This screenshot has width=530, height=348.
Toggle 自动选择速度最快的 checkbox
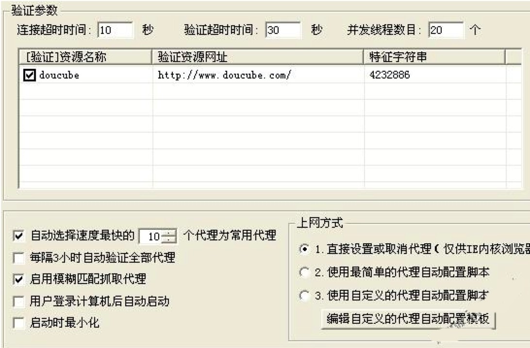point(18,235)
